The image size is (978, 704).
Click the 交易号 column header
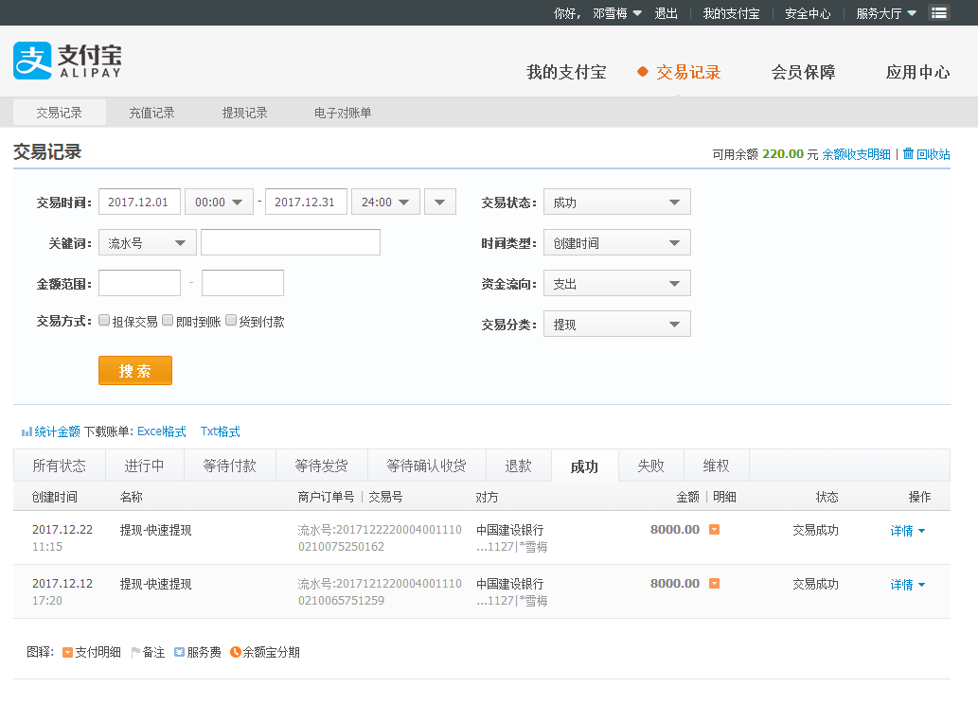tap(385, 497)
